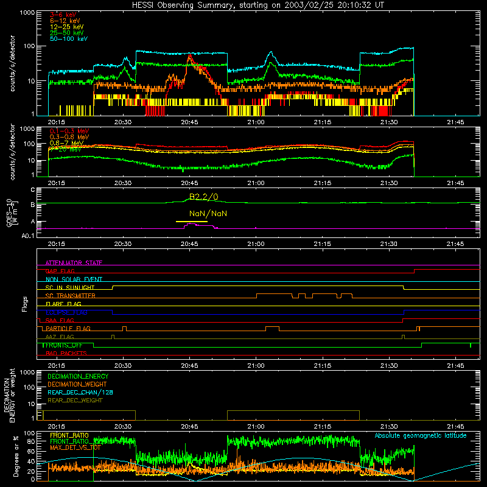Click the 20:45 tick label under the top plot
The height and width of the screenshot is (487, 487).
[x=189, y=122]
